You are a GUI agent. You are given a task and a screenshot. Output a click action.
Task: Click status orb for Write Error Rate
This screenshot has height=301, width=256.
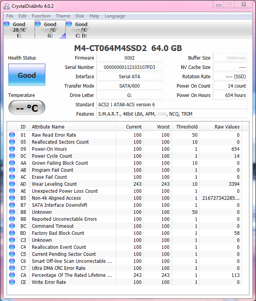[x=12, y=282]
